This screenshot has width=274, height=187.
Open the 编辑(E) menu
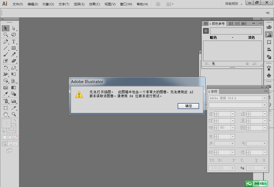point(33,4)
